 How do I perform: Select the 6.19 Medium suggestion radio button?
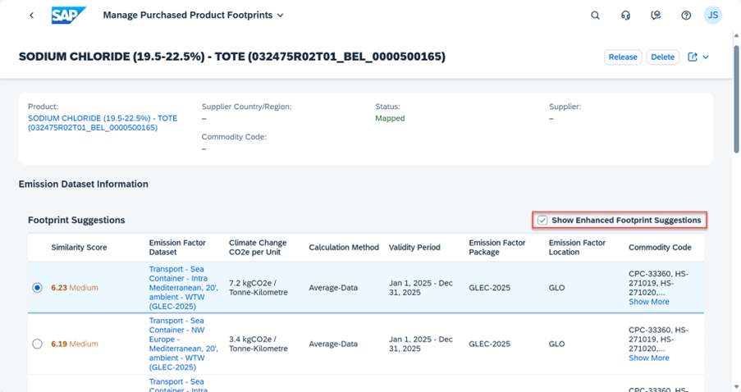[x=37, y=344]
